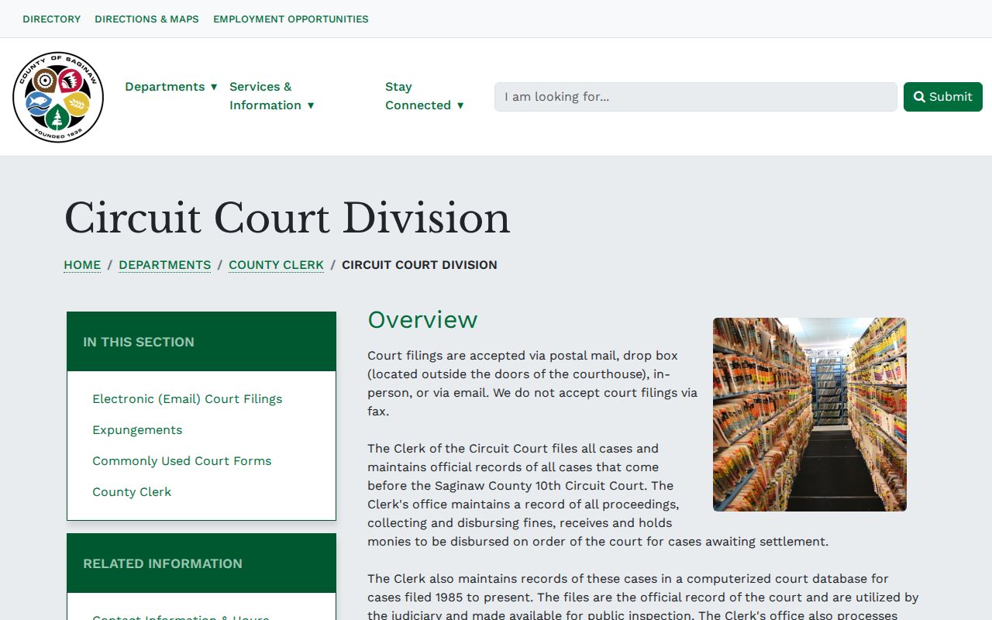
Task: Expand the Departments dropdown menu
Action: pyautogui.click(x=171, y=87)
